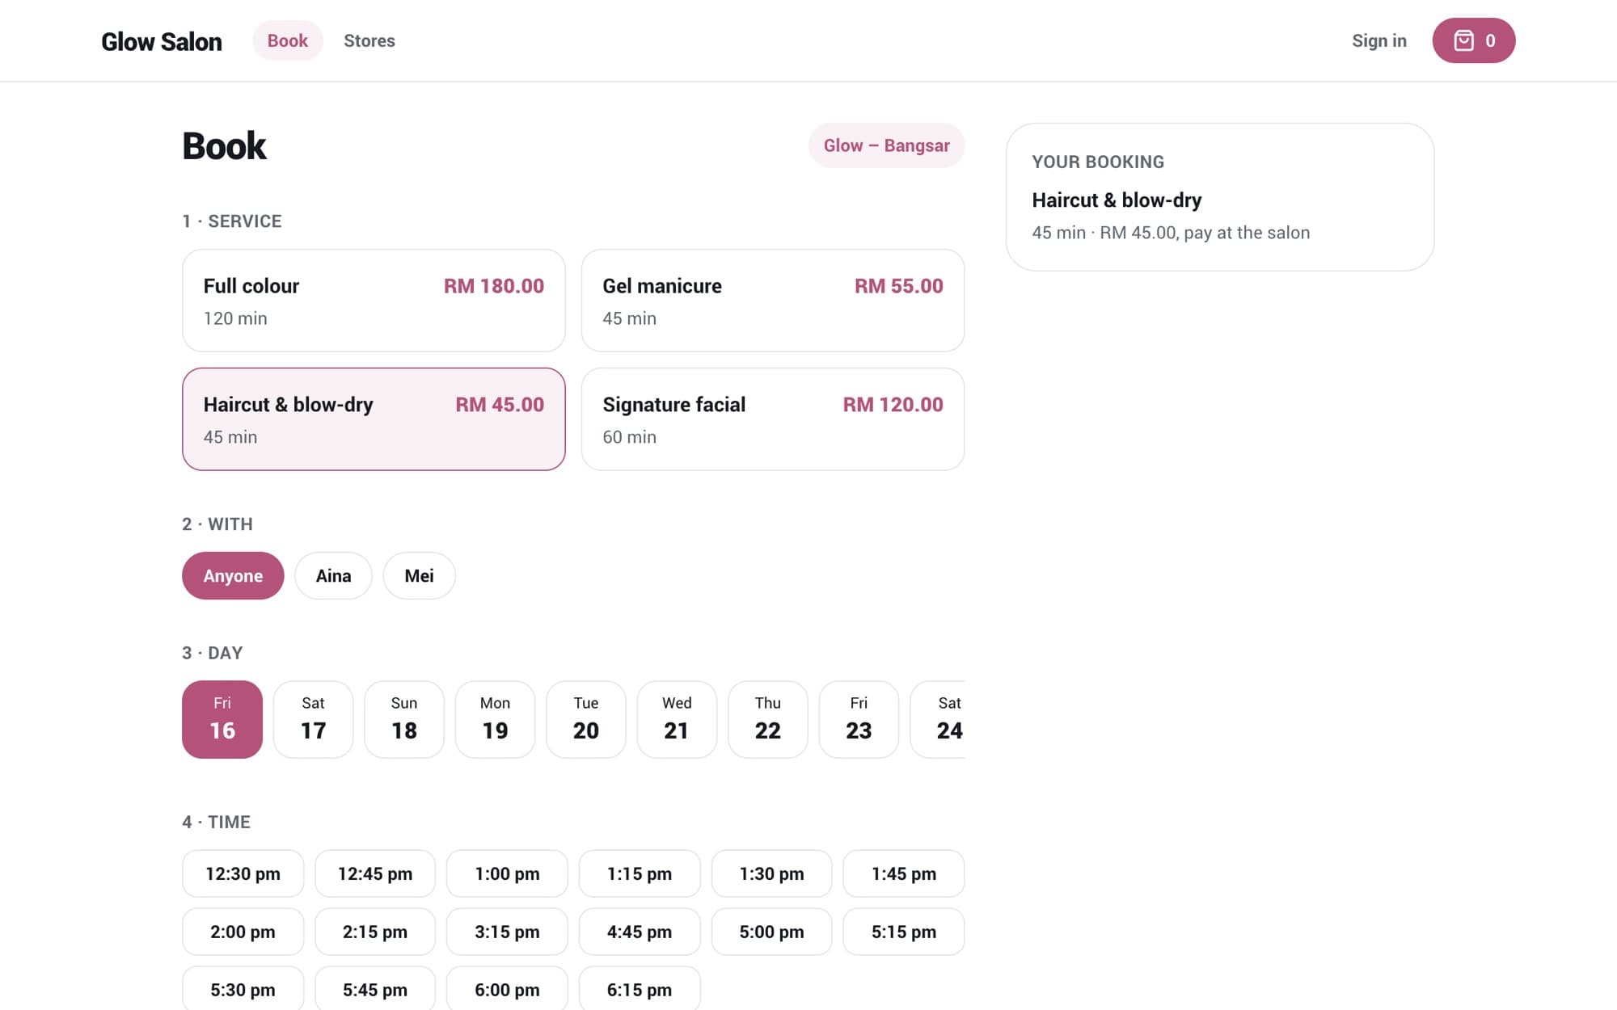The image size is (1617, 1010).
Task: Click the 3 · DAY section label
Action: click(x=213, y=653)
